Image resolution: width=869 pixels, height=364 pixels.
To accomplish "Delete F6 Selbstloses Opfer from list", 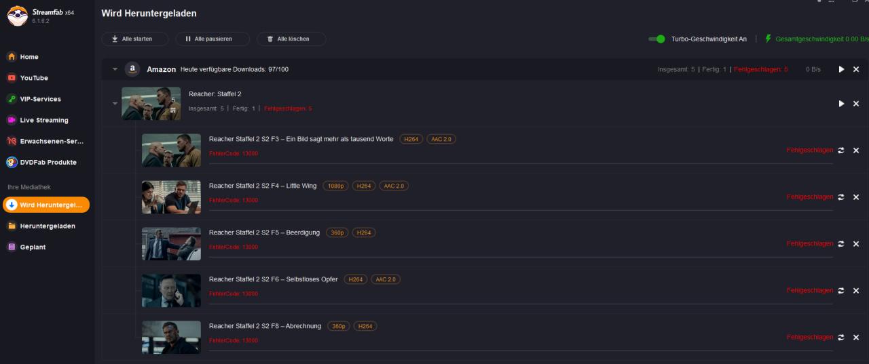I will tap(856, 290).
